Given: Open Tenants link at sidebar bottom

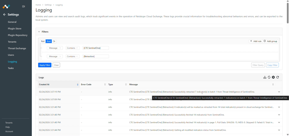Looking at the screenshot, I should click(9, 123).
